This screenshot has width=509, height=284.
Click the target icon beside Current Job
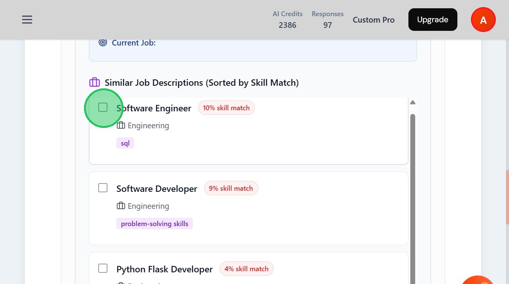(103, 43)
